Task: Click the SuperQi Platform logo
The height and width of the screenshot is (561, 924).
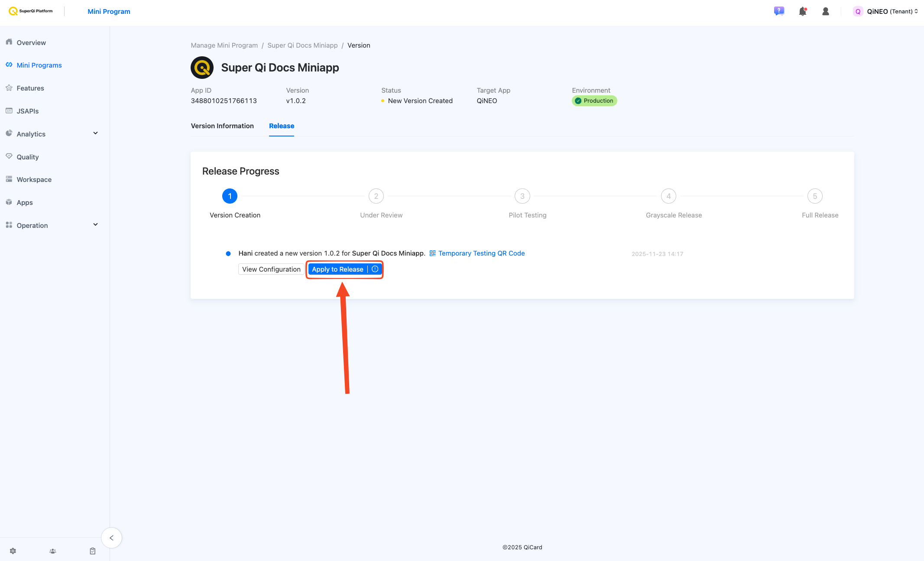Action: [30, 11]
